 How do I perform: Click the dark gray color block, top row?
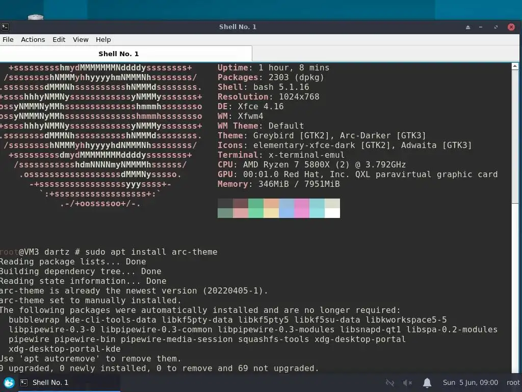[225, 203]
